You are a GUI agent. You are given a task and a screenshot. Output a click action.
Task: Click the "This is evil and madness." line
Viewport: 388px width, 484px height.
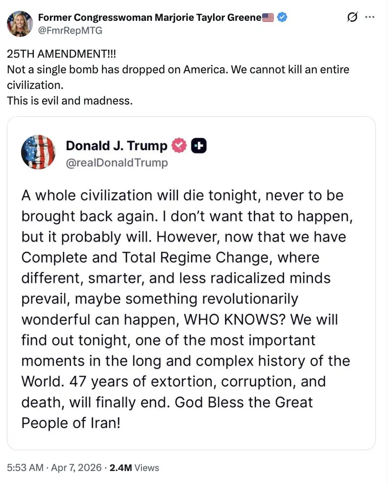pos(69,101)
